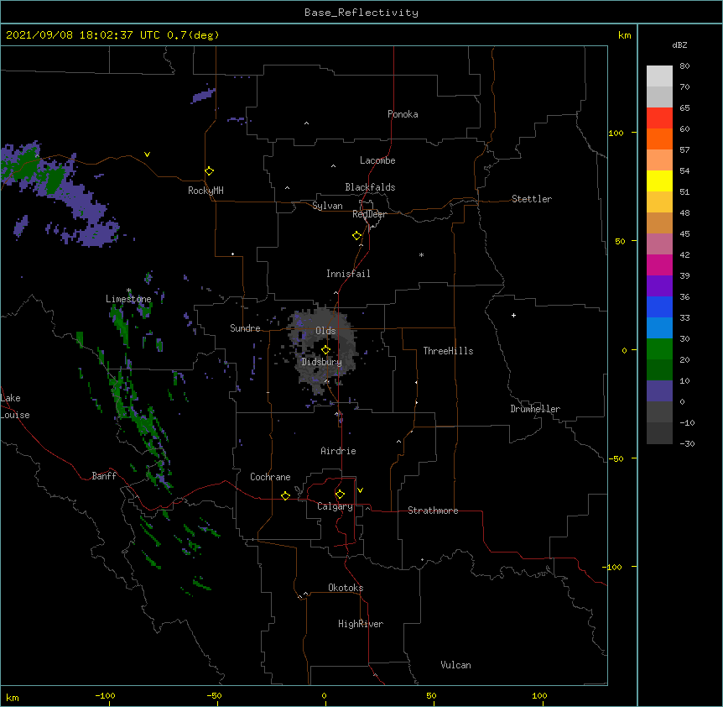
Task: Select the Innisfail label
Action: pos(348,274)
